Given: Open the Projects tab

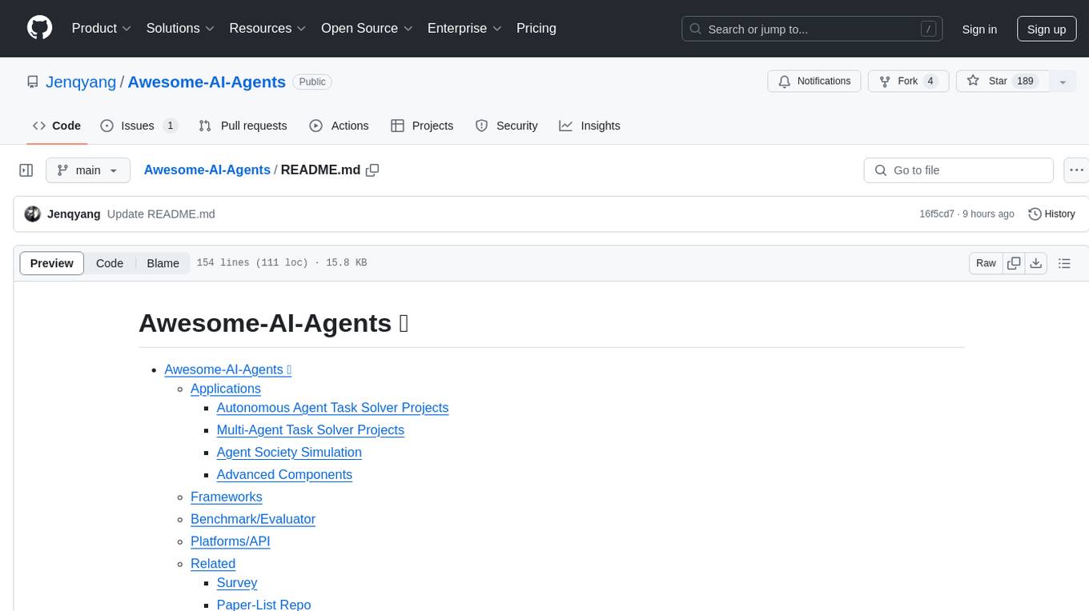Looking at the screenshot, I should point(422,126).
